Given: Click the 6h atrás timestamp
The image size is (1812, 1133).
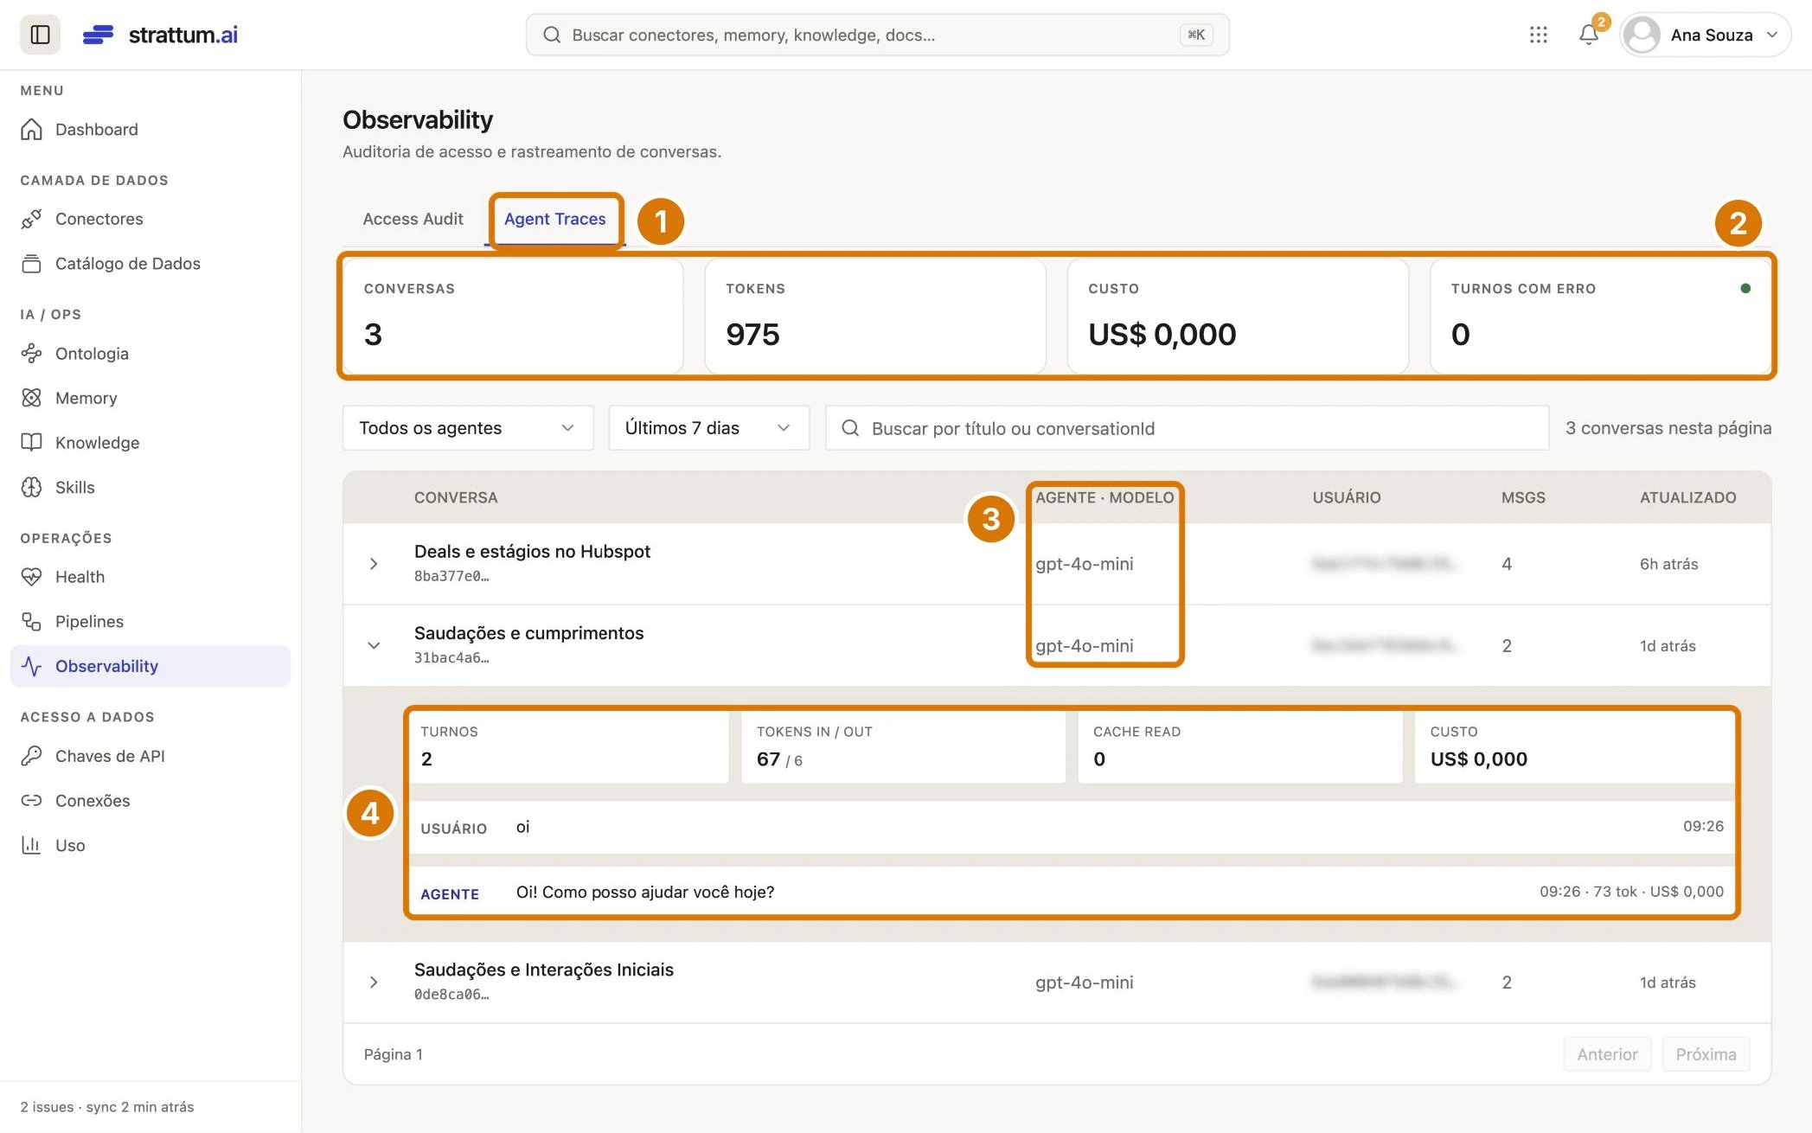Looking at the screenshot, I should point(1668,564).
